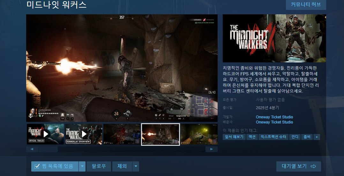Toggle the 찜 목록에 있음 wishlist checkbox
This screenshot has width=344, height=176.
(55, 166)
